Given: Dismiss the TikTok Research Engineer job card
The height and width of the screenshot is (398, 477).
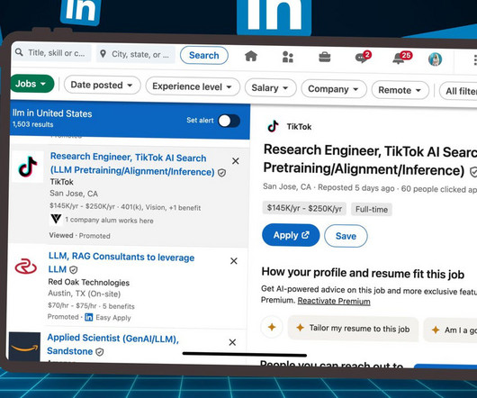Looking at the screenshot, I should point(236,161).
